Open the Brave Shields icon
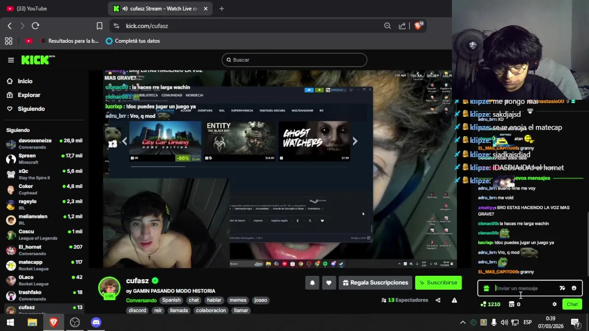The image size is (589, 331). 418,26
